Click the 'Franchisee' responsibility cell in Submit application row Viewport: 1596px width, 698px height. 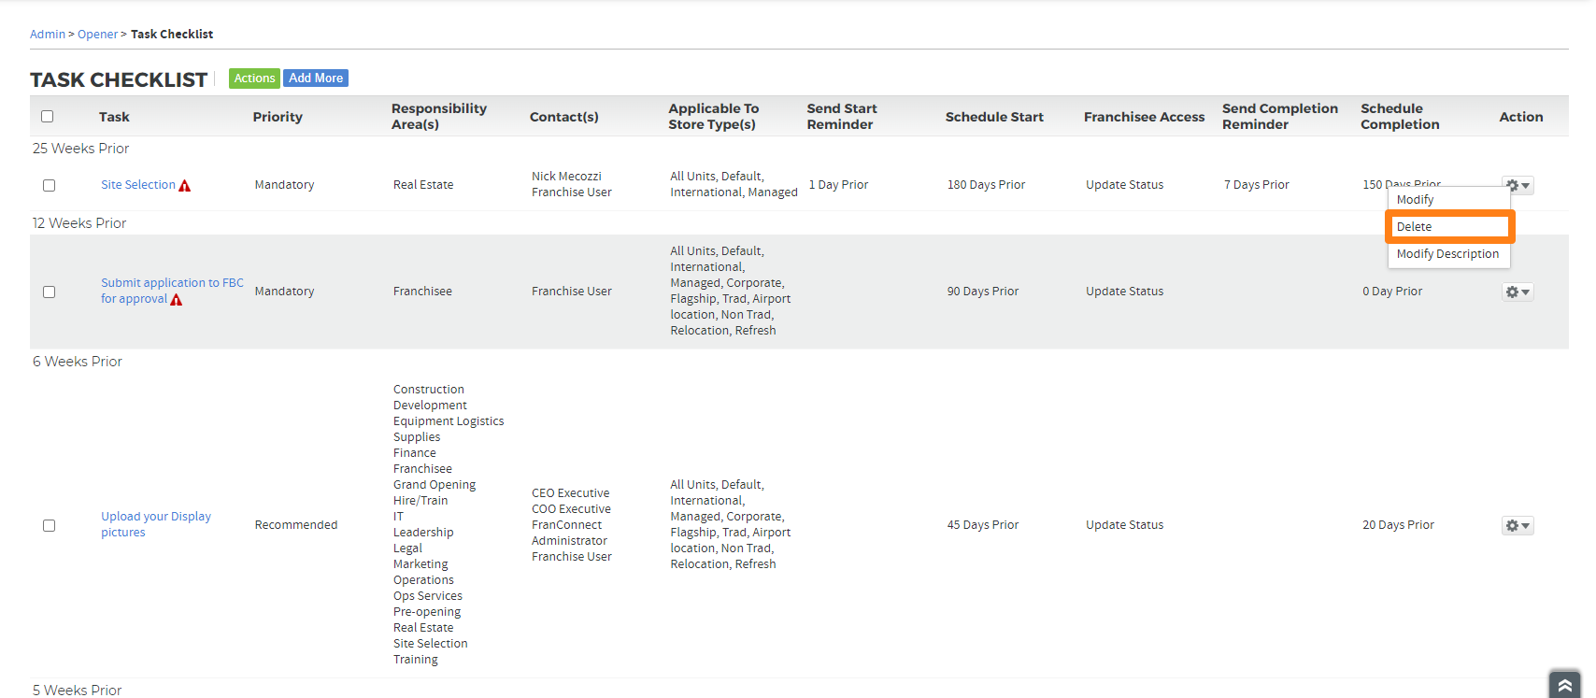(422, 292)
